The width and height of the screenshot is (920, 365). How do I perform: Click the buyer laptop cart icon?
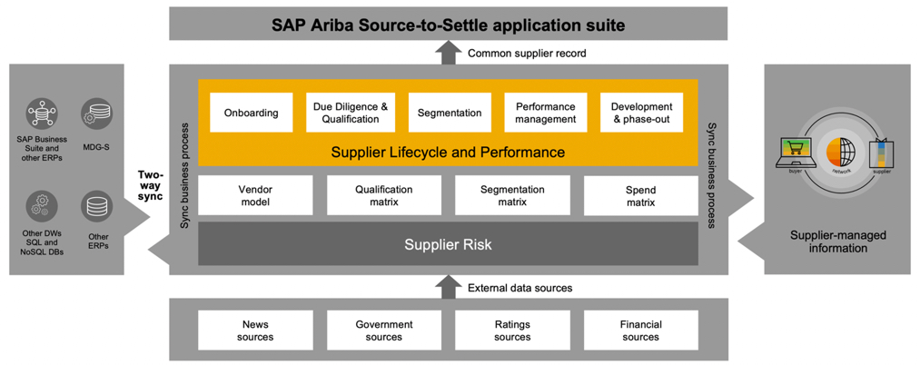795,153
